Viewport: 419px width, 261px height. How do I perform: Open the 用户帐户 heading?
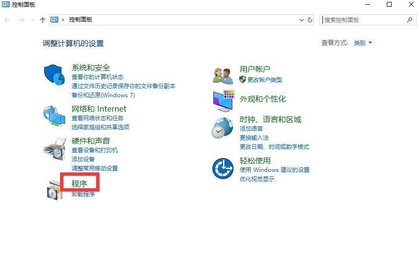[255, 69]
